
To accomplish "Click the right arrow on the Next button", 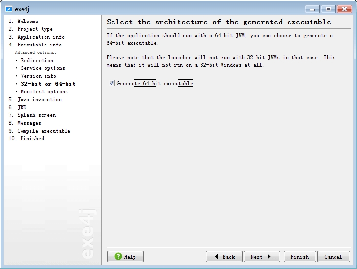I will (x=269, y=256).
